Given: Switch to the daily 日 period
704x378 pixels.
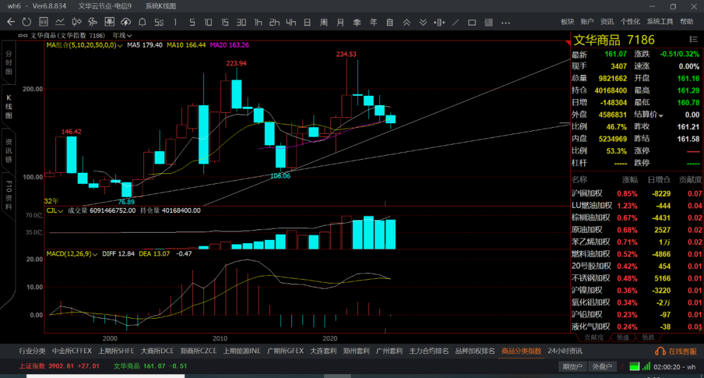Looking at the screenshot, I should 308,22.
